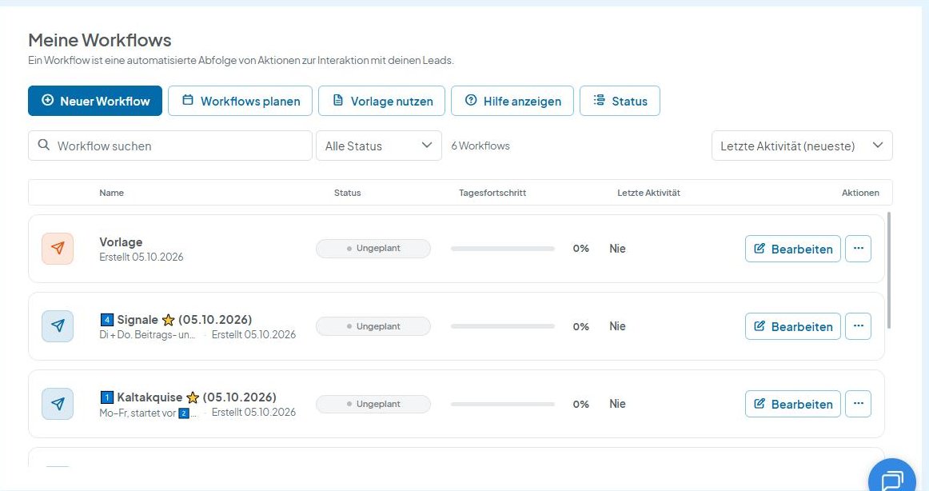This screenshot has height=491, width=929.
Task: Click the pencil icon in Kaltakquise's Bearbeiten
Action: [x=759, y=403]
